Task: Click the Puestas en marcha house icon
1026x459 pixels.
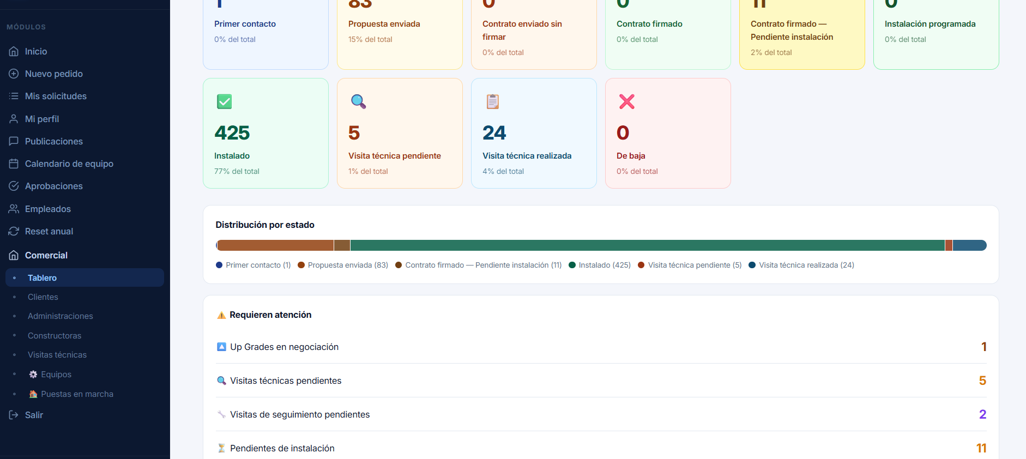Action: [x=33, y=394]
